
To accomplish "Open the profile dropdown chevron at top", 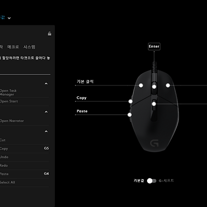I will [9, 18].
